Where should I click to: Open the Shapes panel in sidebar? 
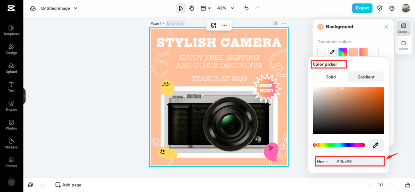click(11, 106)
